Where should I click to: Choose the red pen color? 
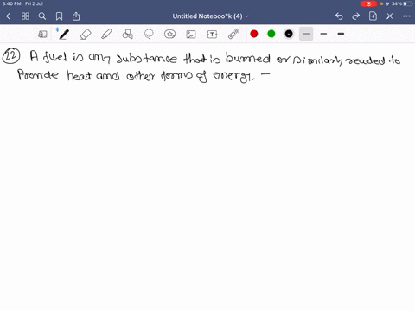pos(254,34)
